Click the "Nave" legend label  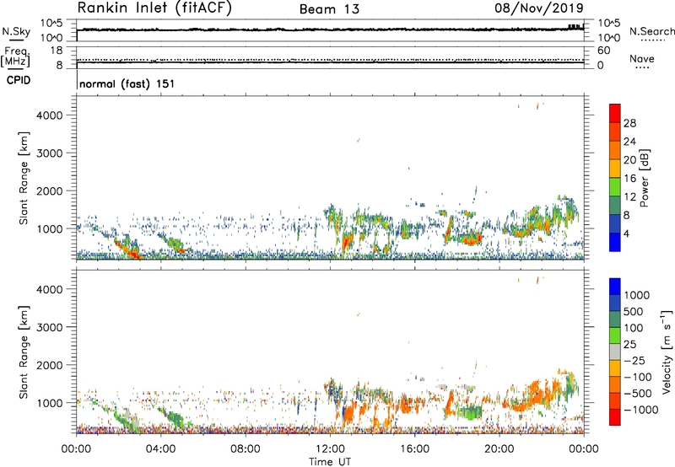pyautogui.click(x=642, y=59)
